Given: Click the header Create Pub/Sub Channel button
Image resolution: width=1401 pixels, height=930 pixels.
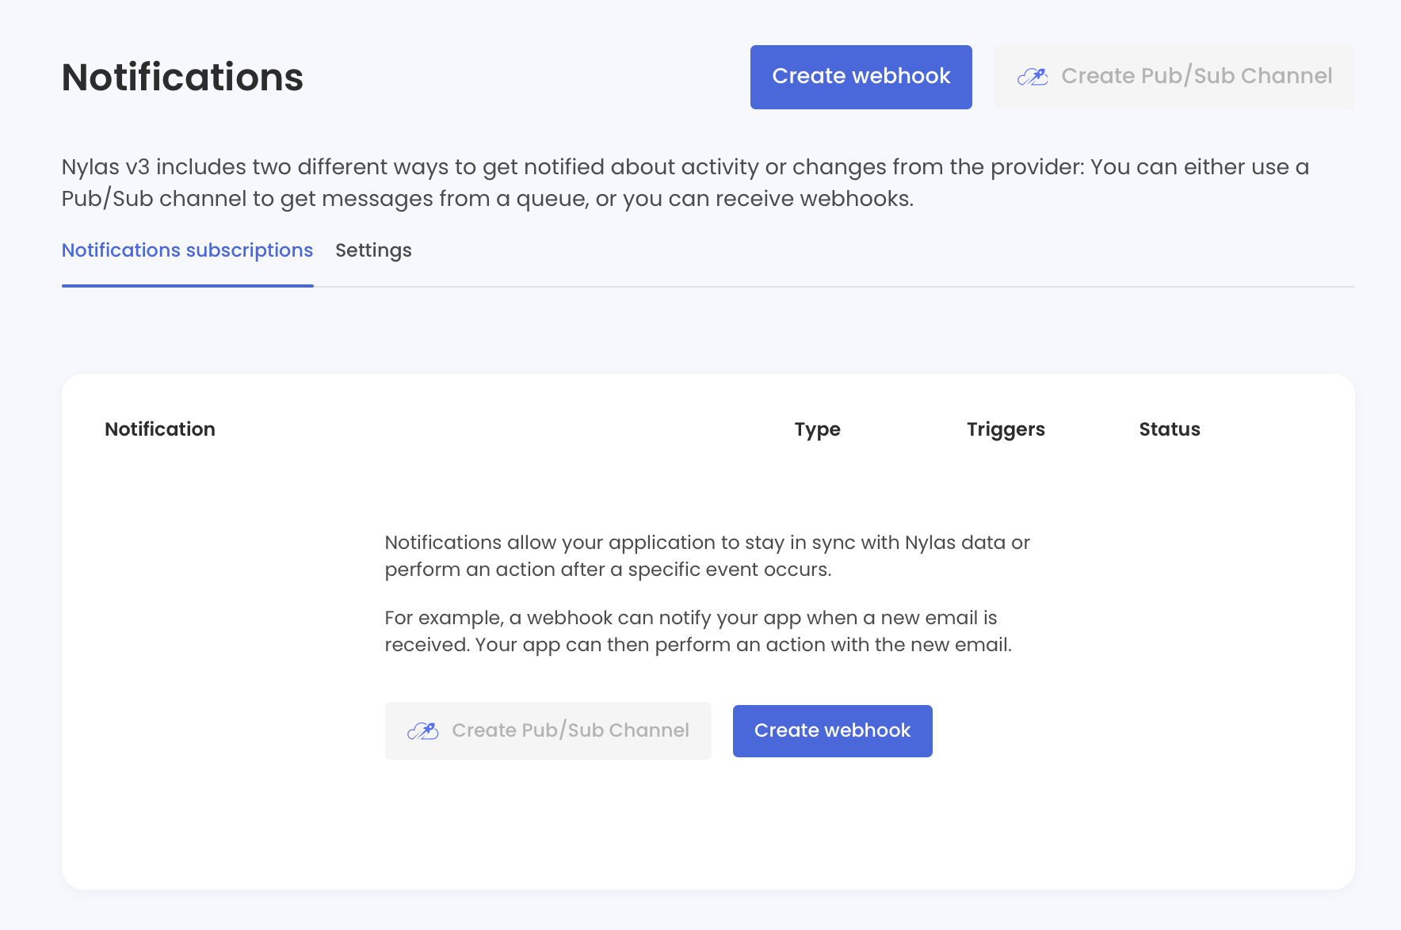Looking at the screenshot, I should (1174, 77).
